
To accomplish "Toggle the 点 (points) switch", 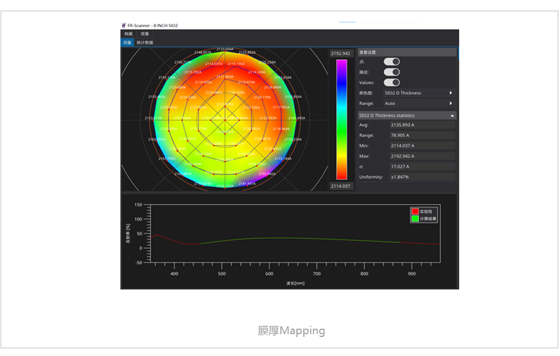I will click(391, 61).
